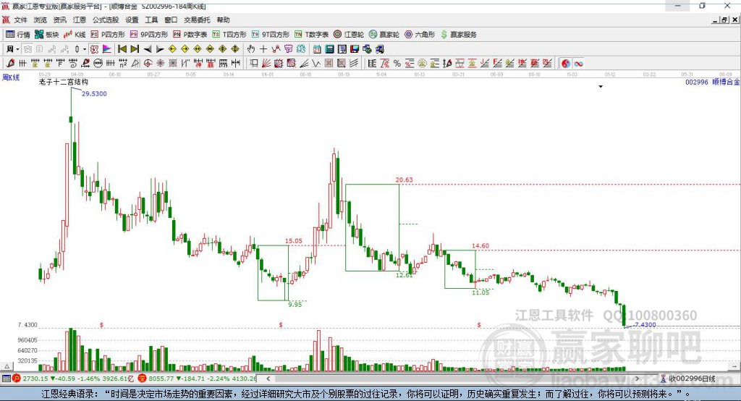Click the red floppy disk save icon

(x=355, y=49)
